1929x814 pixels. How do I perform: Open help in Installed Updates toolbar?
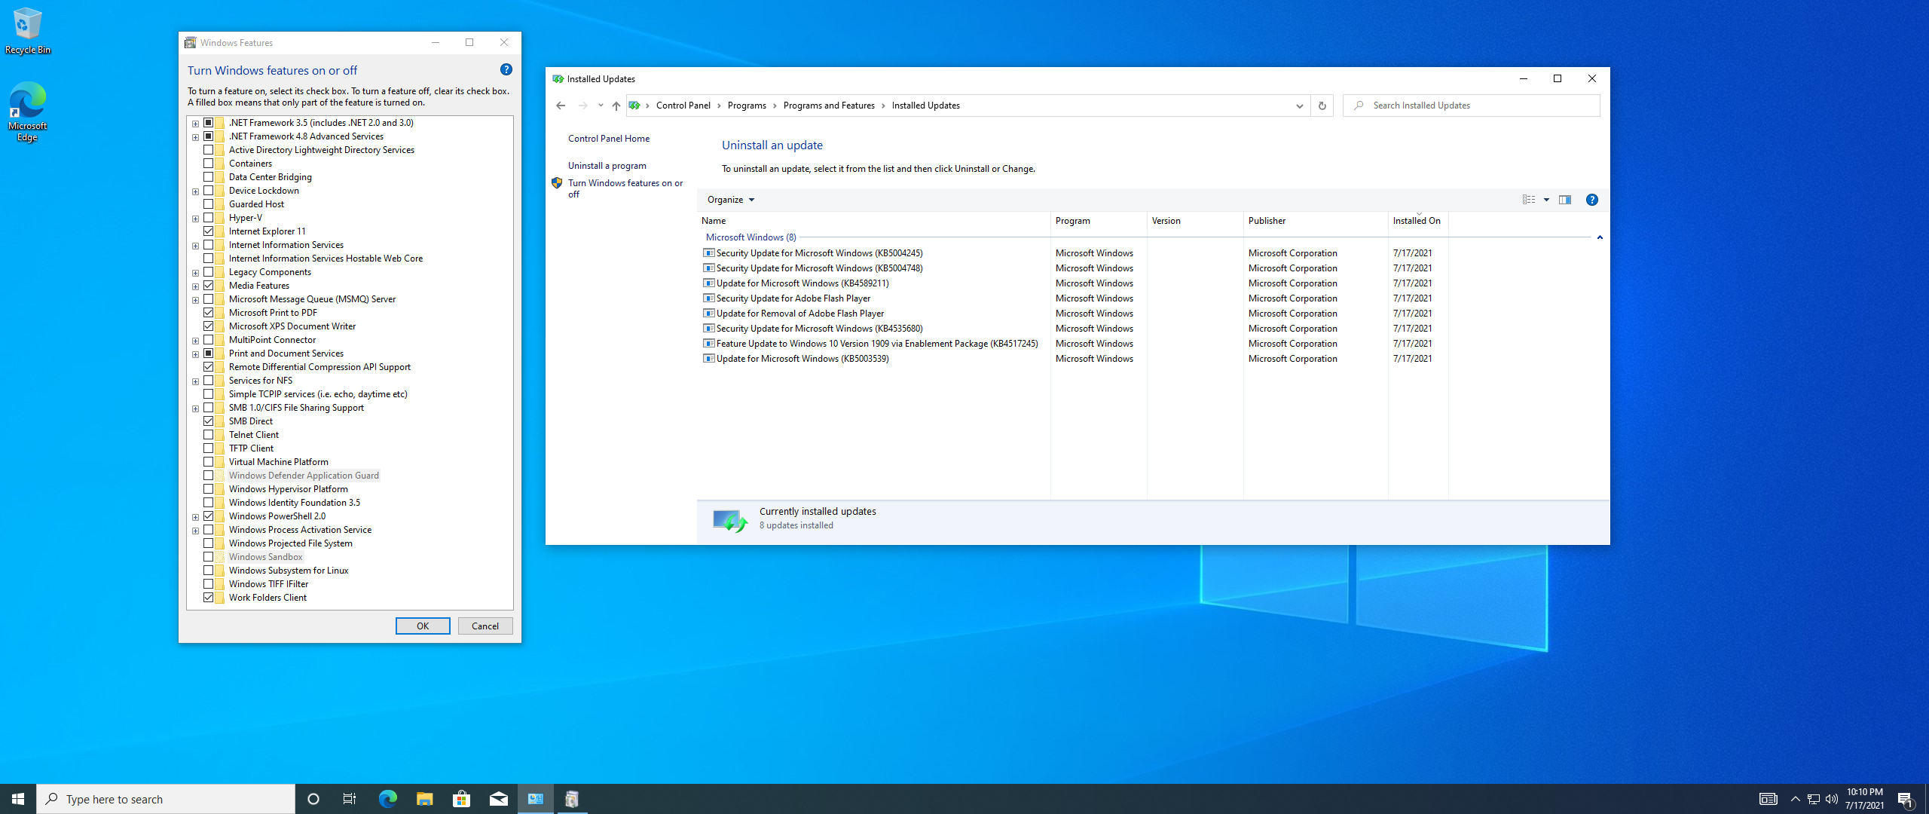tap(1591, 200)
